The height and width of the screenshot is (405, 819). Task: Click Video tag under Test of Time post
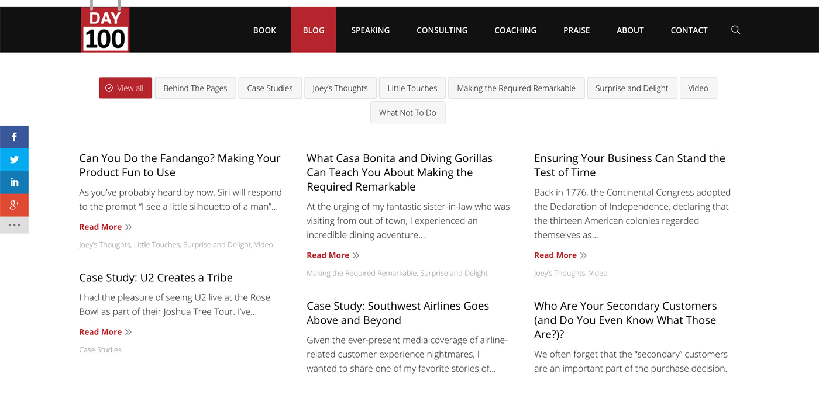point(598,273)
